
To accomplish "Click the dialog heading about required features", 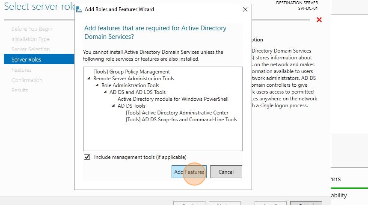I will [x=155, y=32].
